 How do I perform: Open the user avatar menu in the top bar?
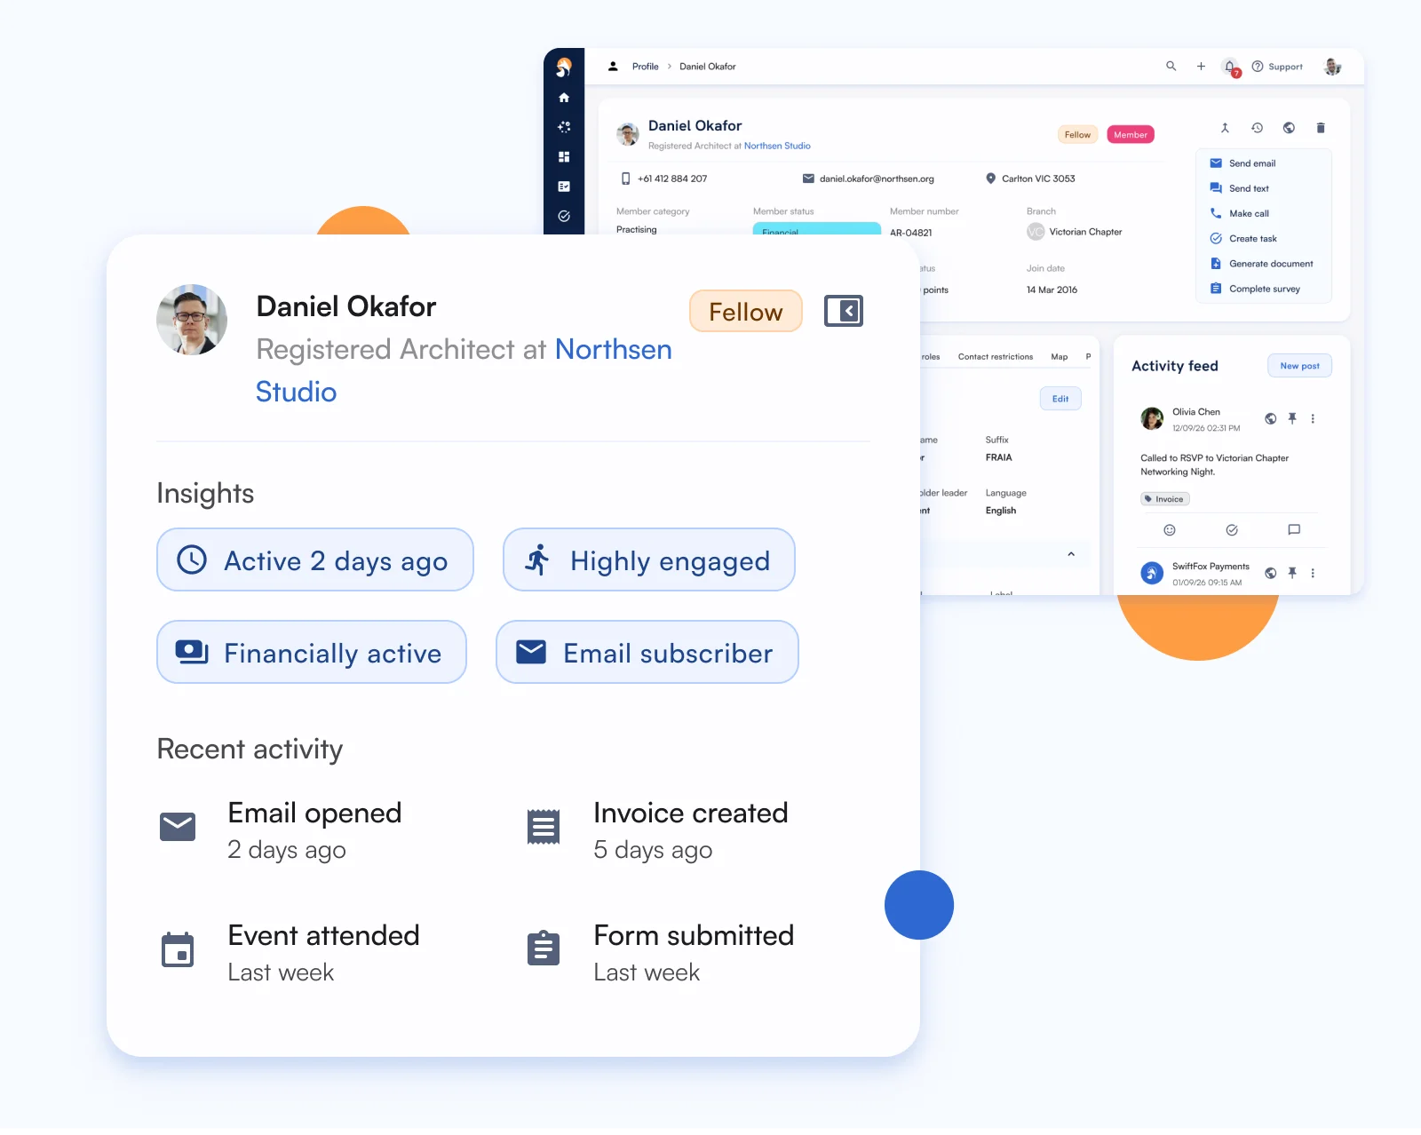click(x=1332, y=67)
